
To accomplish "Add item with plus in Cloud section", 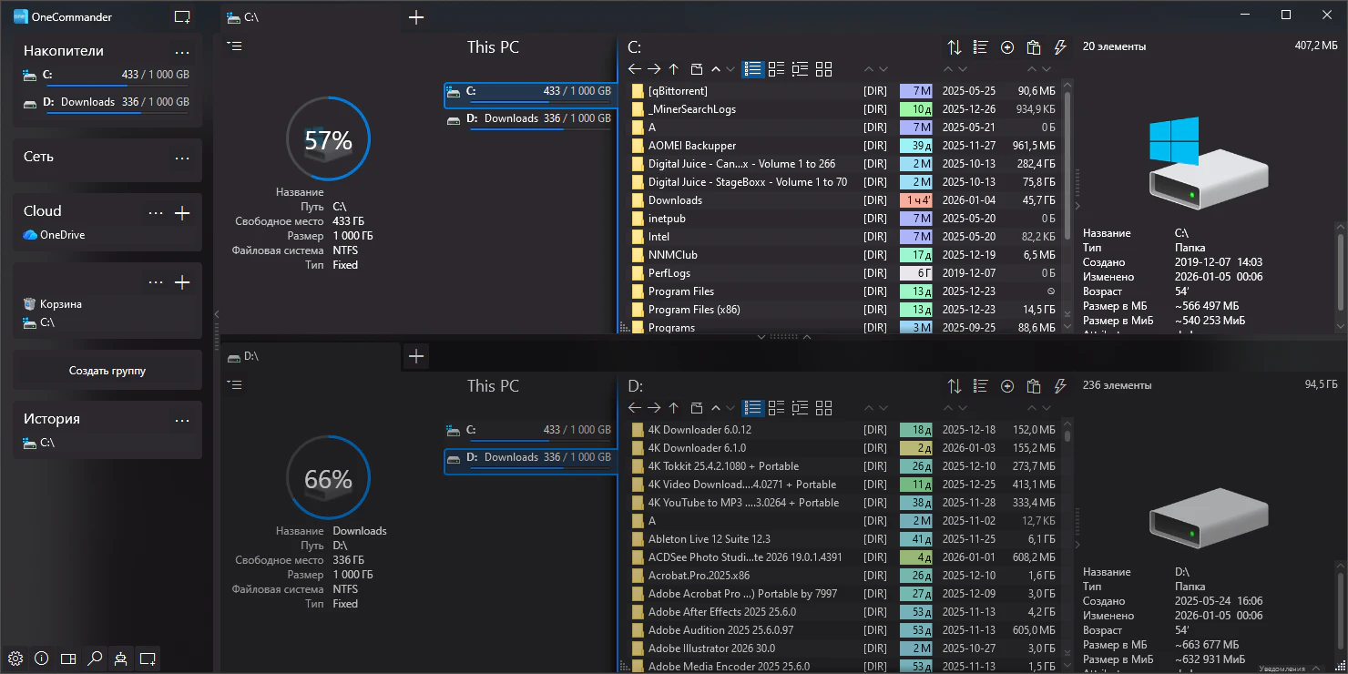I will [182, 213].
